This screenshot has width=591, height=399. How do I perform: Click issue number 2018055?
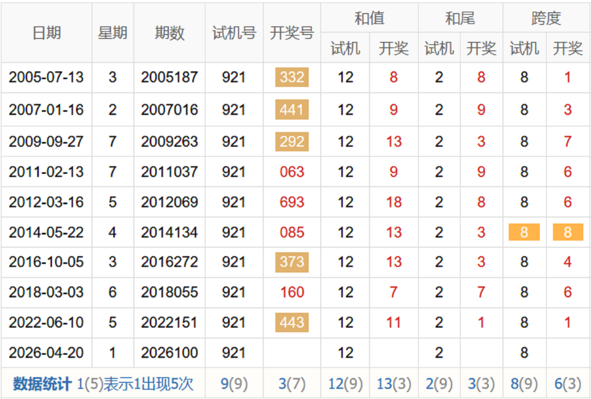click(169, 292)
